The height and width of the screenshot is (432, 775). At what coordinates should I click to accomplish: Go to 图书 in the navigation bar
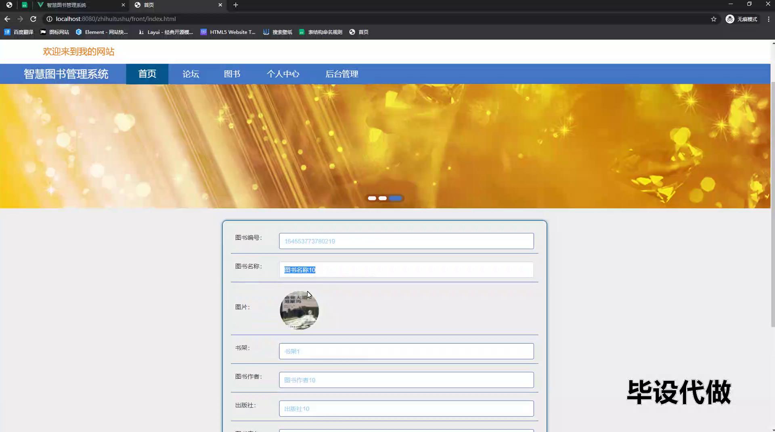(232, 74)
